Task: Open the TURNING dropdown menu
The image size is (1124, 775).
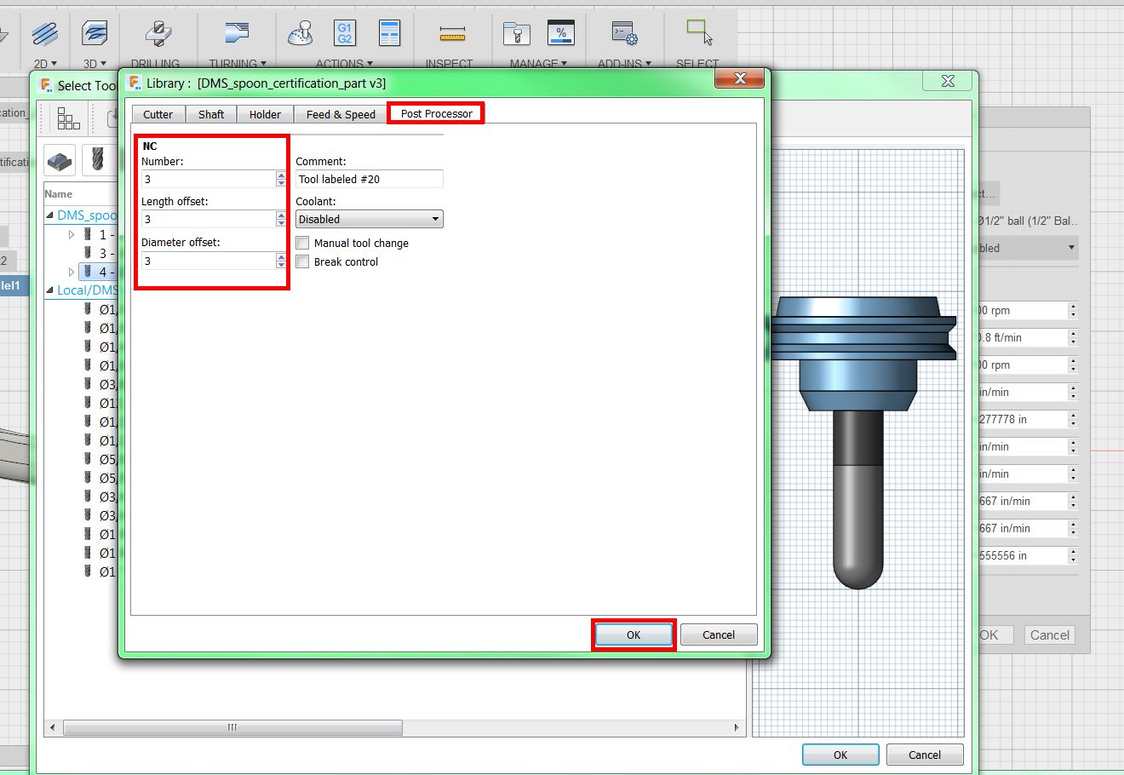Action: coord(238,64)
